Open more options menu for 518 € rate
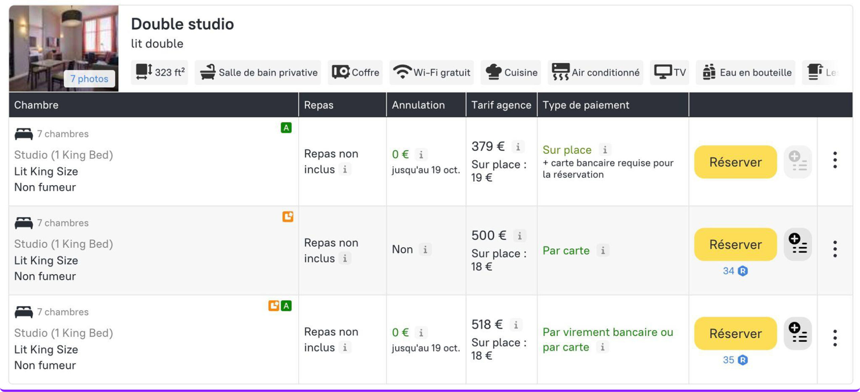 [x=835, y=338]
